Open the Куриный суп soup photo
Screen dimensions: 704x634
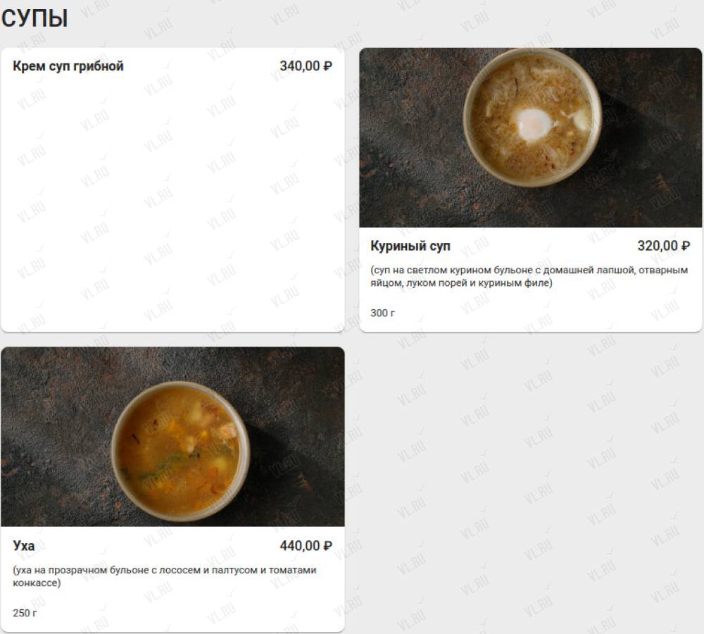point(530,137)
